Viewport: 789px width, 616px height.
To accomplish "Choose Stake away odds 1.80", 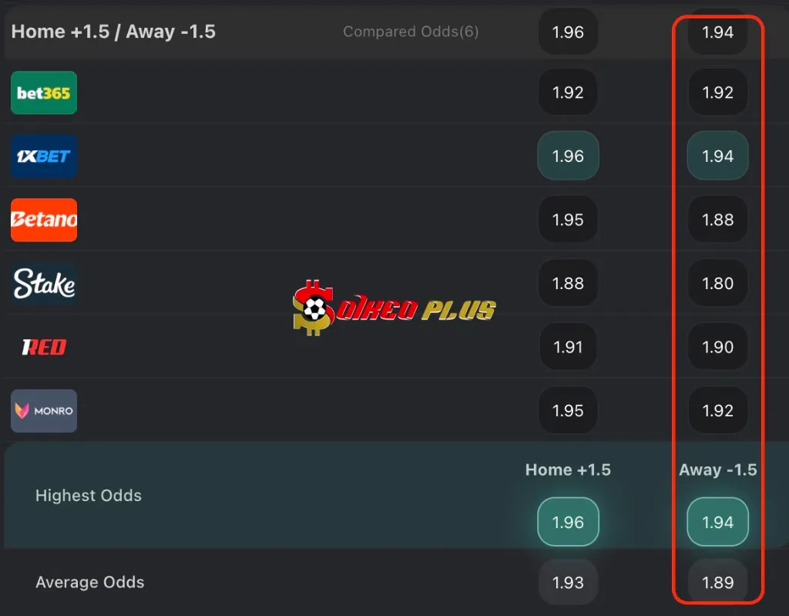I will (717, 283).
